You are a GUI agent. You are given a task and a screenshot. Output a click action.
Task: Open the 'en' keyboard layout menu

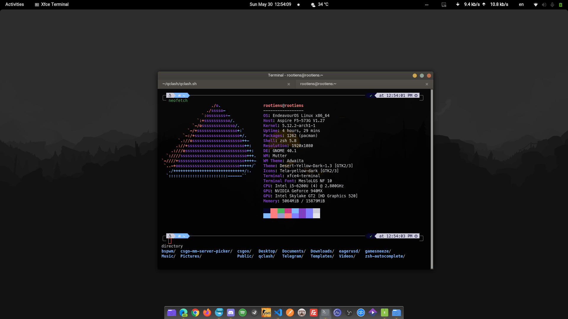[x=521, y=4]
